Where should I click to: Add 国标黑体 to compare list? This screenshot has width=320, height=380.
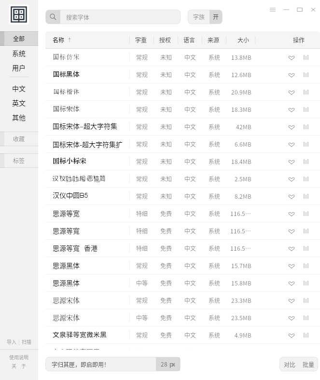pos(306,75)
